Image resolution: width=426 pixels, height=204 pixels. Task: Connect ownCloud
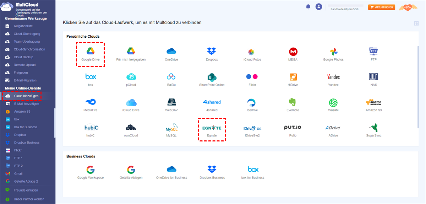131,128
